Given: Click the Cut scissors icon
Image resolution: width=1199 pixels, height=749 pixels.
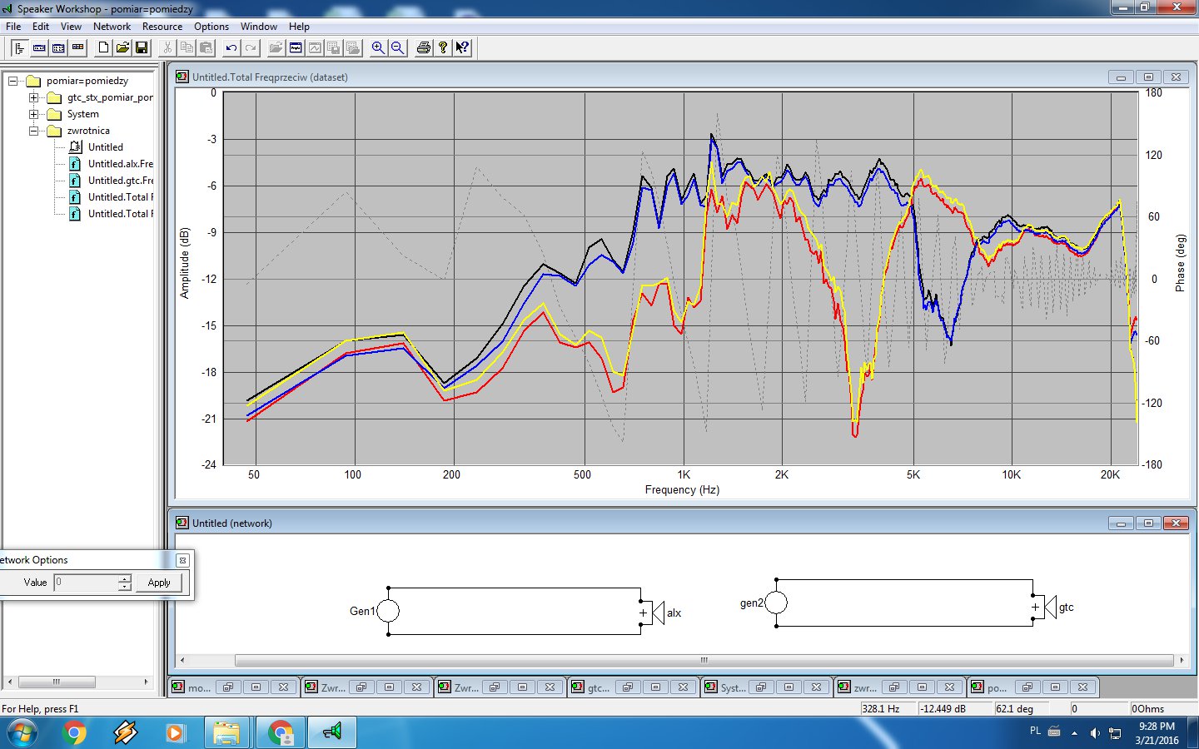Looking at the screenshot, I should (x=167, y=47).
